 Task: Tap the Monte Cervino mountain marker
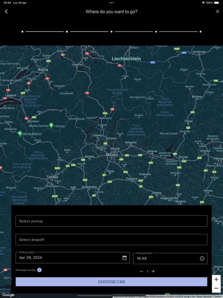(x=51, y=125)
